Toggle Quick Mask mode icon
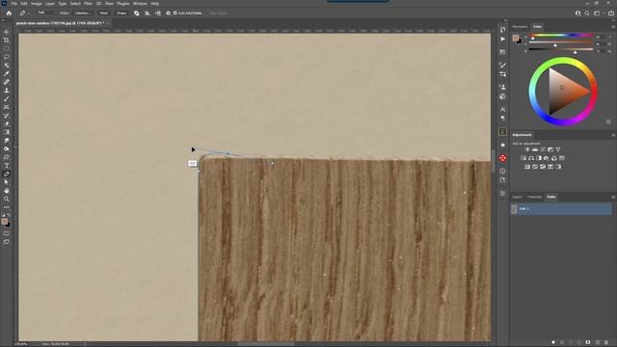 [x=7, y=233]
